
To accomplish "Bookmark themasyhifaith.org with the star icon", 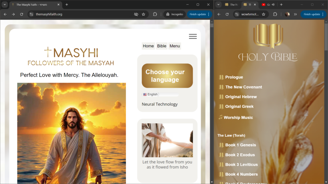I will [x=143, y=14].
